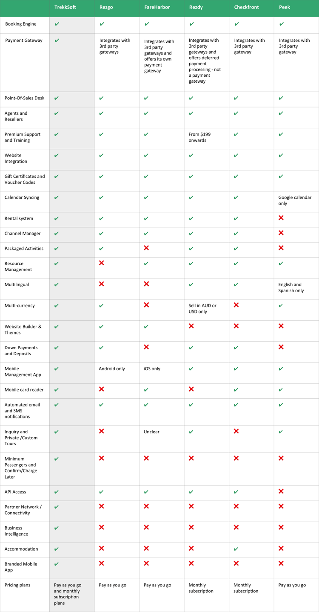This screenshot has width=319, height=612.
Task: Click Rezdy's "From $199 onwards" text
Action: (x=200, y=137)
